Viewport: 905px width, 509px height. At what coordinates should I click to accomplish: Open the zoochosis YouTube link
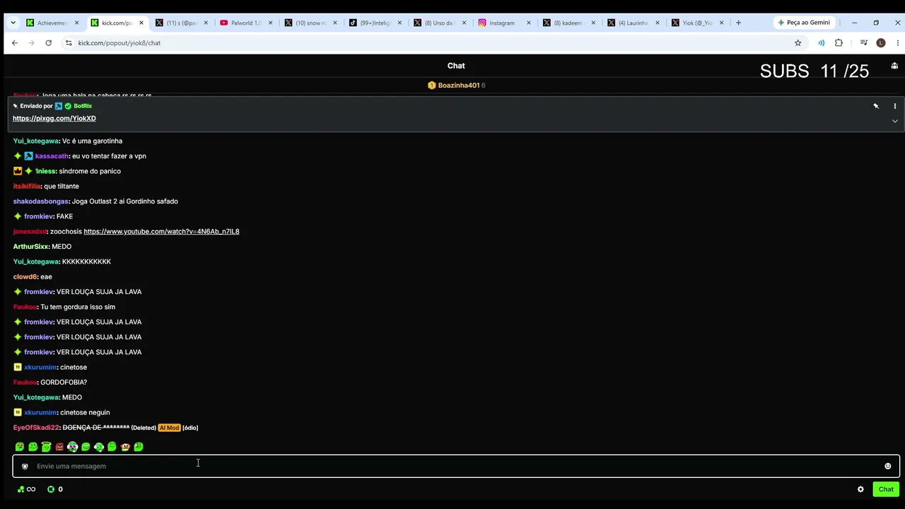click(x=161, y=232)
